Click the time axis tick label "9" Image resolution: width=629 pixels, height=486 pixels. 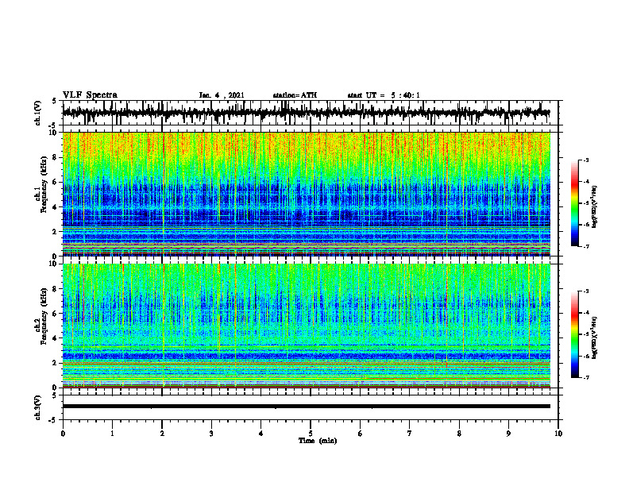tap(508, 434)
